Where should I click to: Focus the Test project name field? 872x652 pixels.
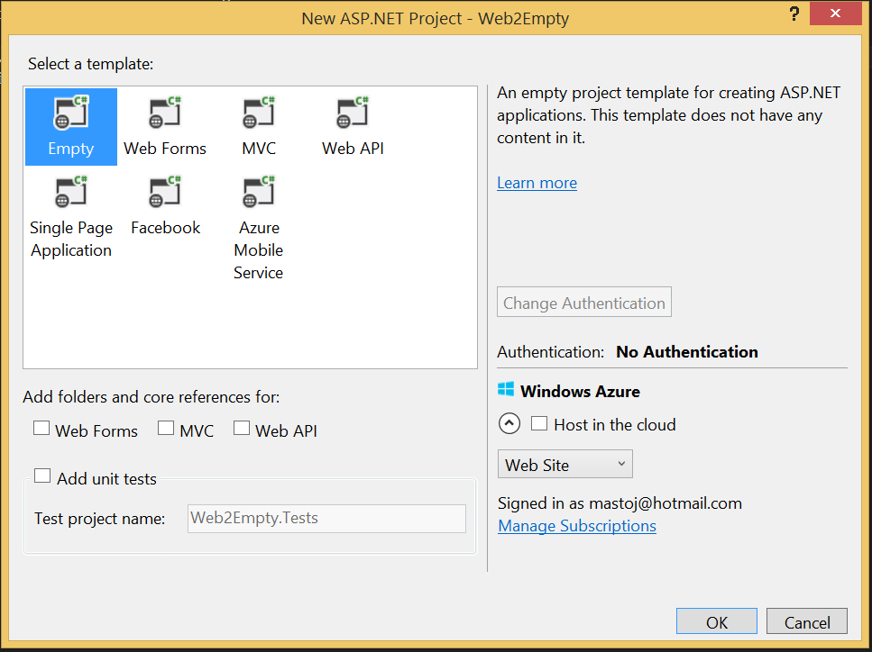(x=326, y=518)
